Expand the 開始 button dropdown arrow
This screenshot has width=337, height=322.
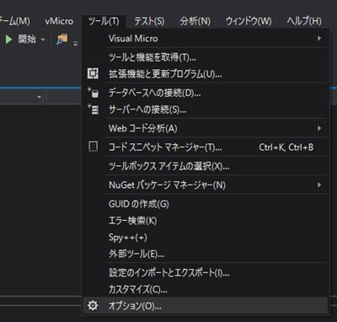point(43,40)
